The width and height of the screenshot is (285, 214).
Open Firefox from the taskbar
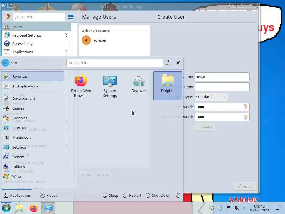point(34,208)
